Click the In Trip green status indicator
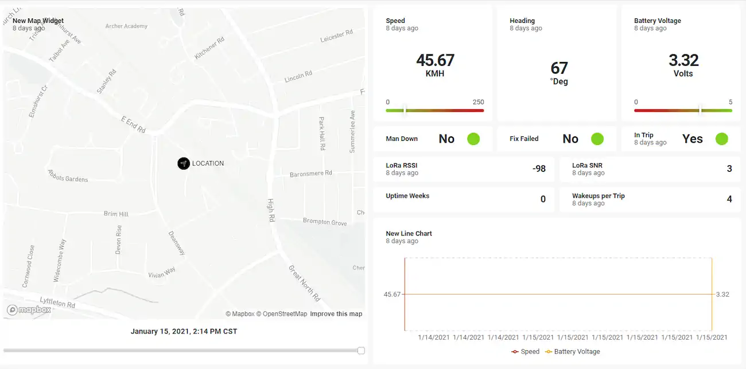 pos(721,139)
